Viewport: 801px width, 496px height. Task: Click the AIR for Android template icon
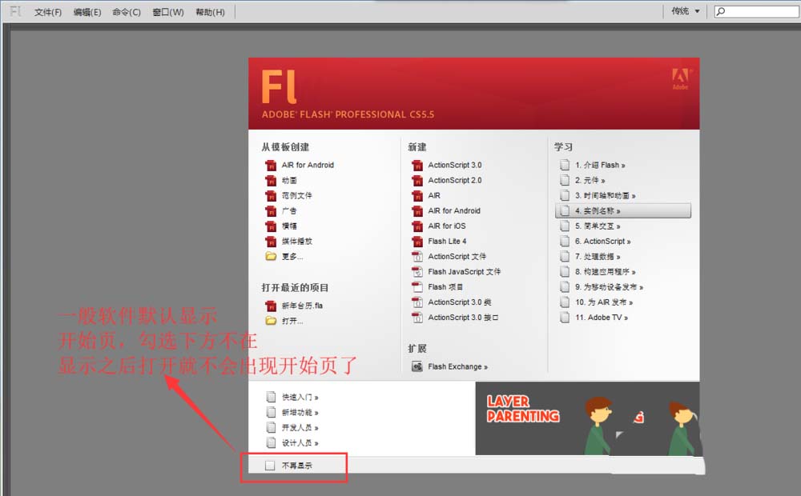coord(271,166)
